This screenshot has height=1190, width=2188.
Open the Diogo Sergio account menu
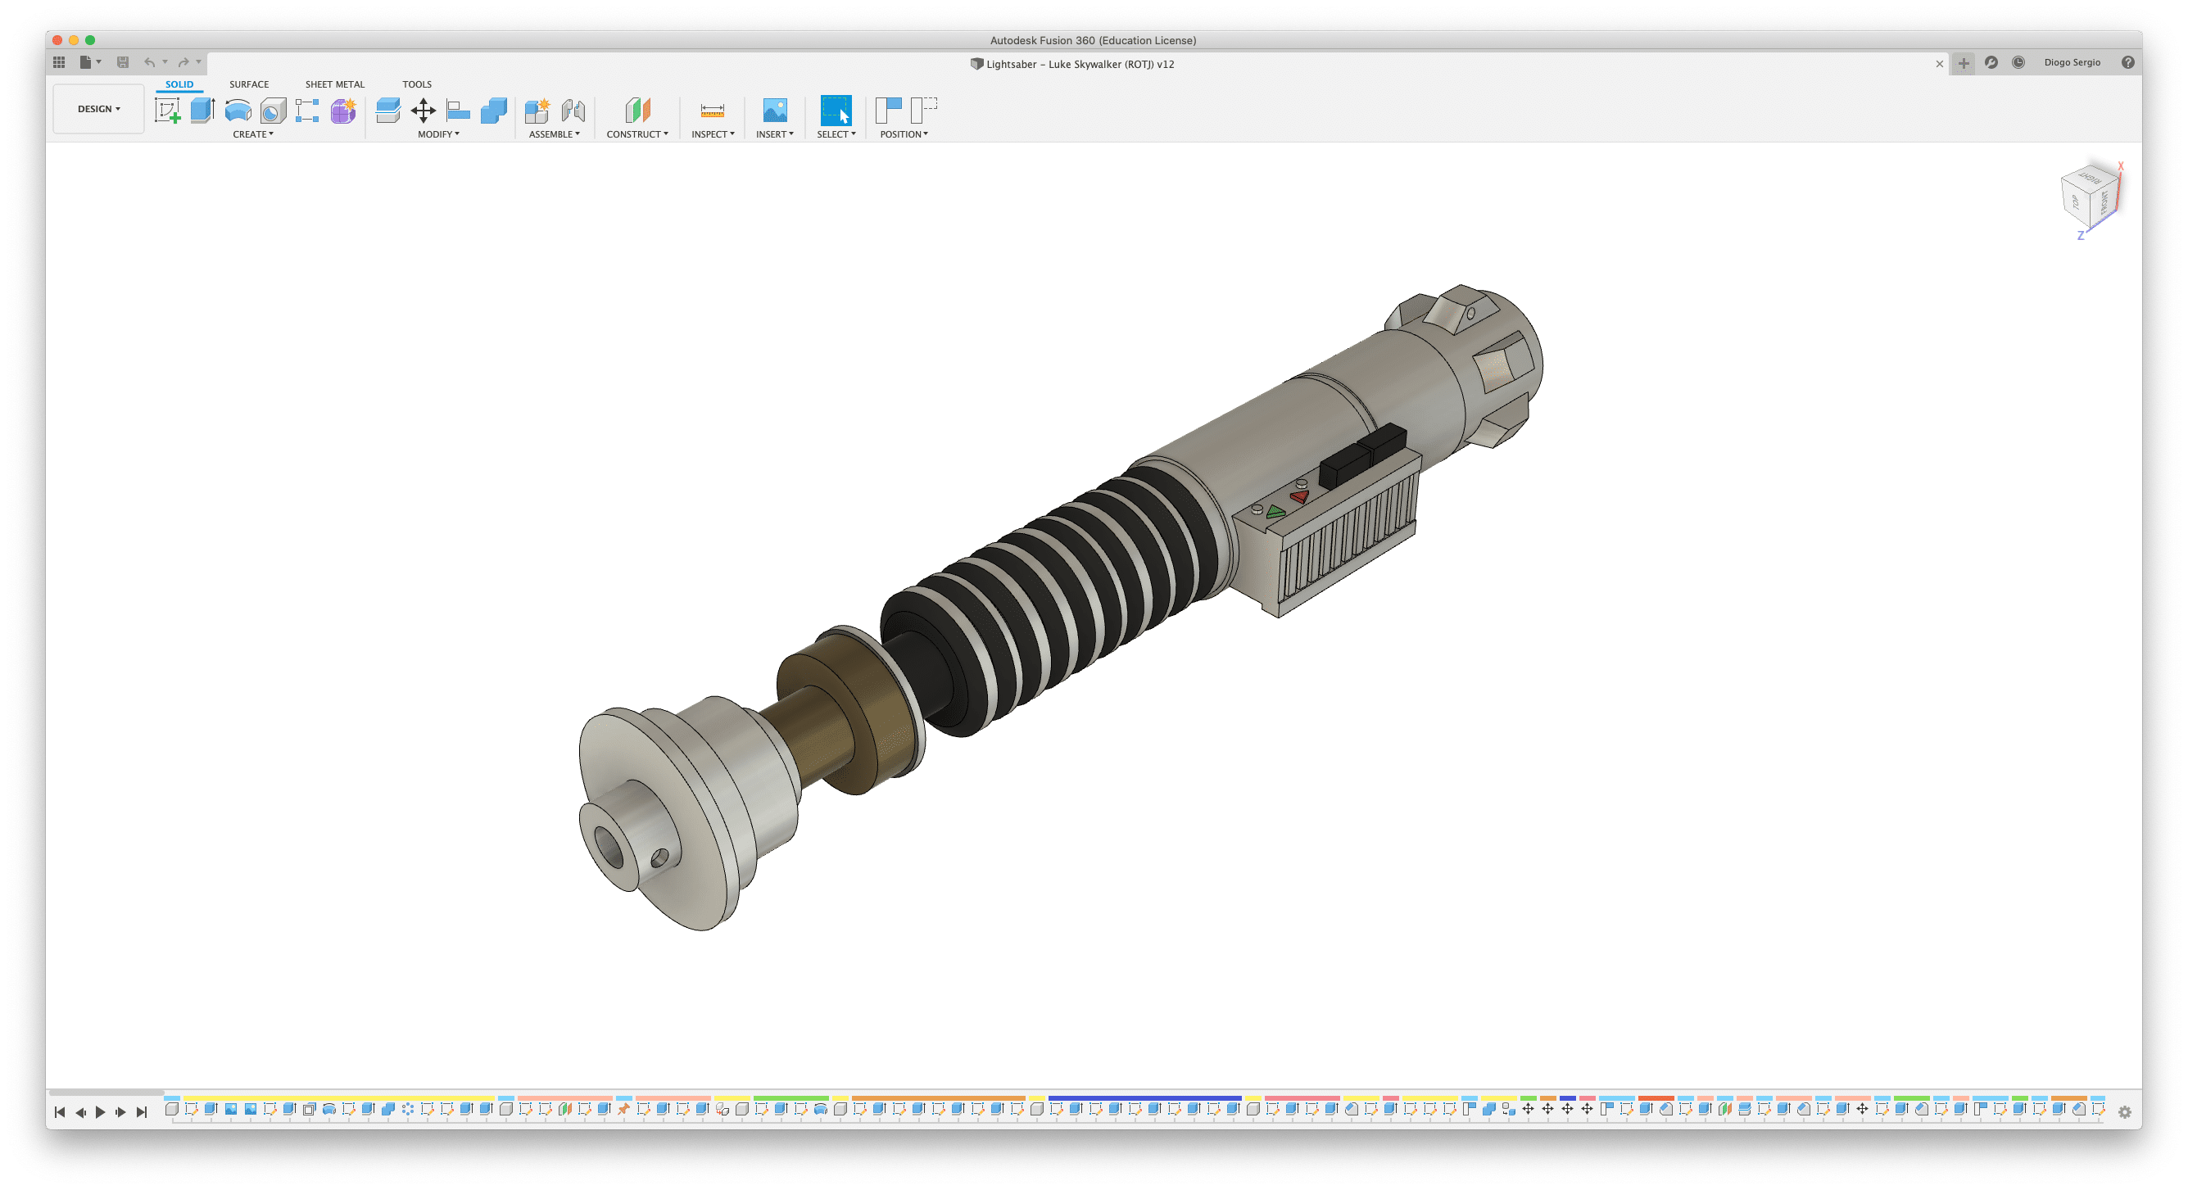(2072, 62)
